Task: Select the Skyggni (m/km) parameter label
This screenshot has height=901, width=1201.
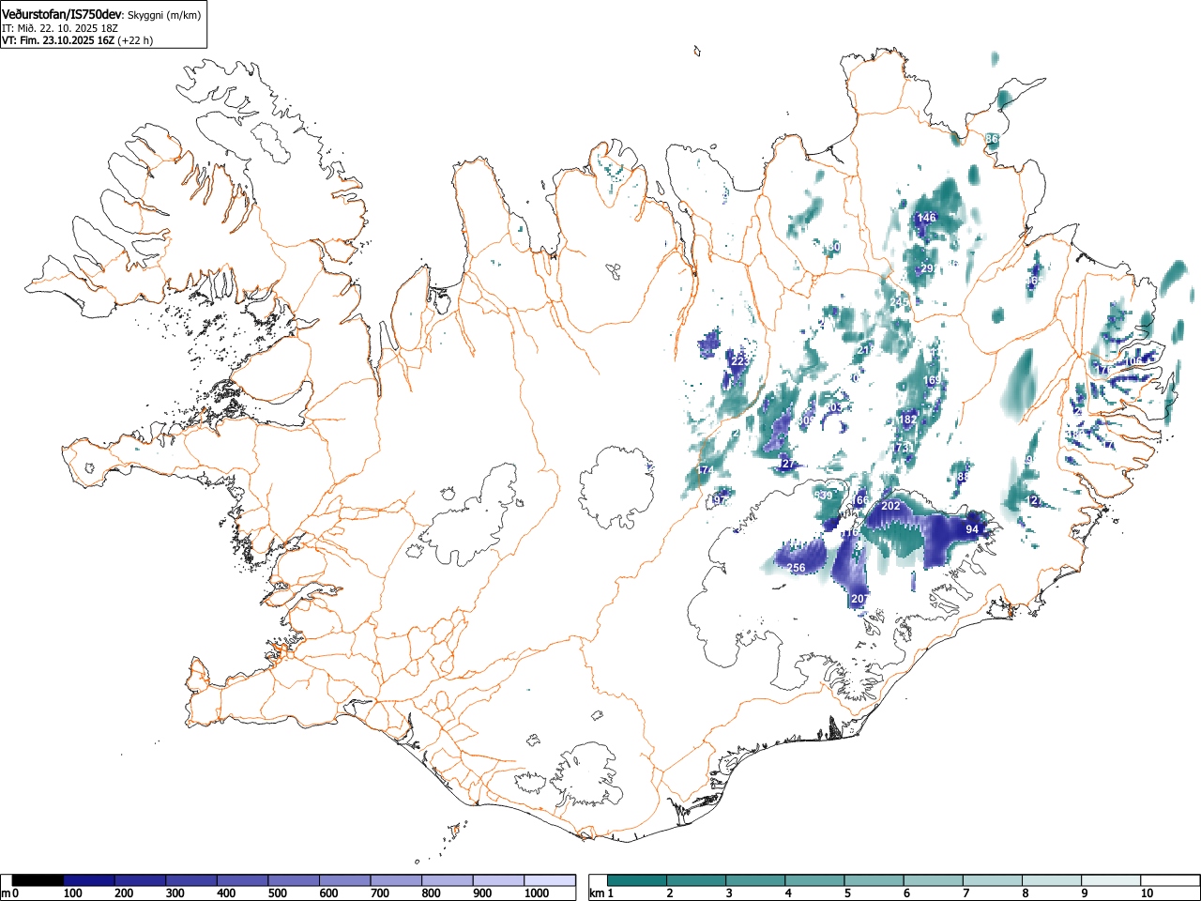Action: tap(163, 15)
